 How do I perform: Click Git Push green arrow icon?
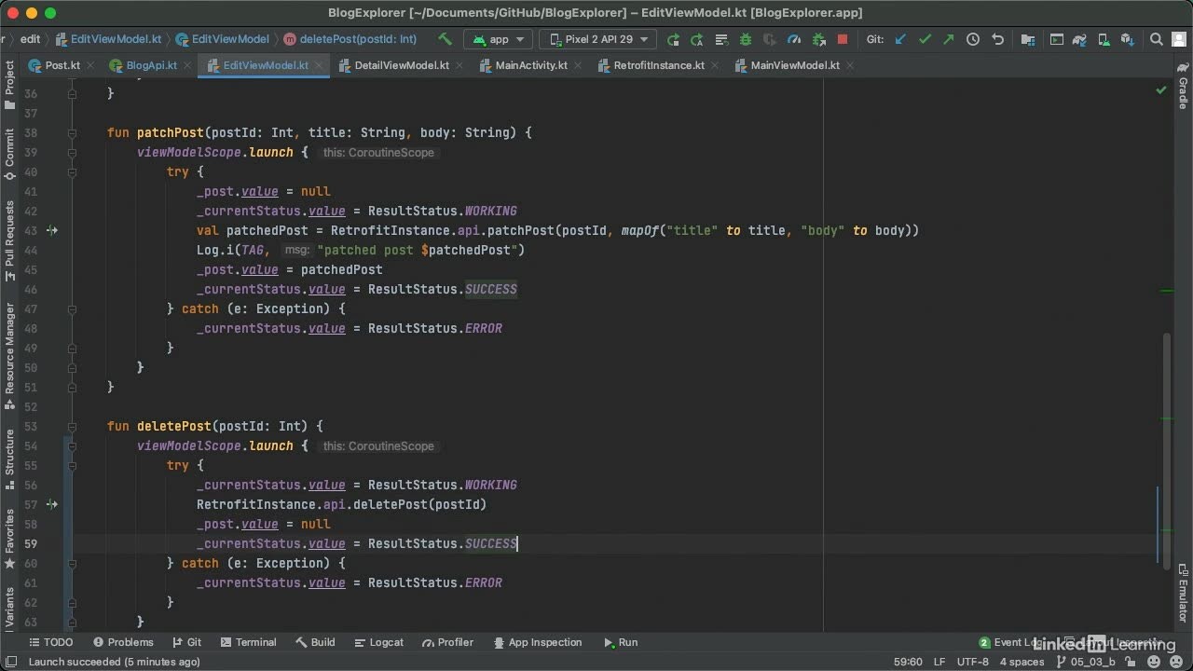pyautogui.click(x=949, y=39)
